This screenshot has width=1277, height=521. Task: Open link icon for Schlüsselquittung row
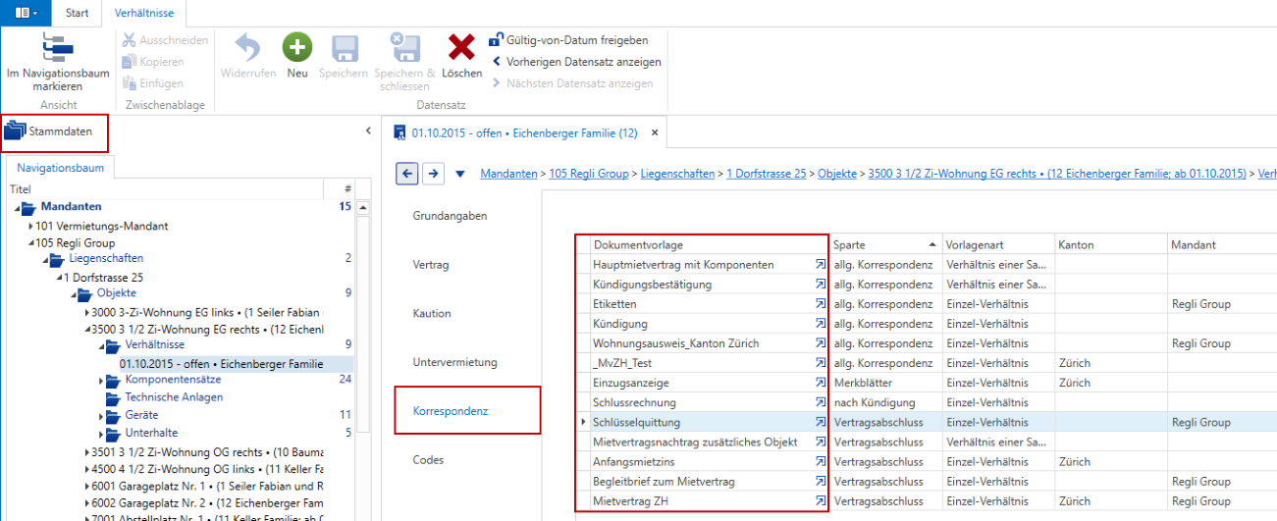[820, 422]
